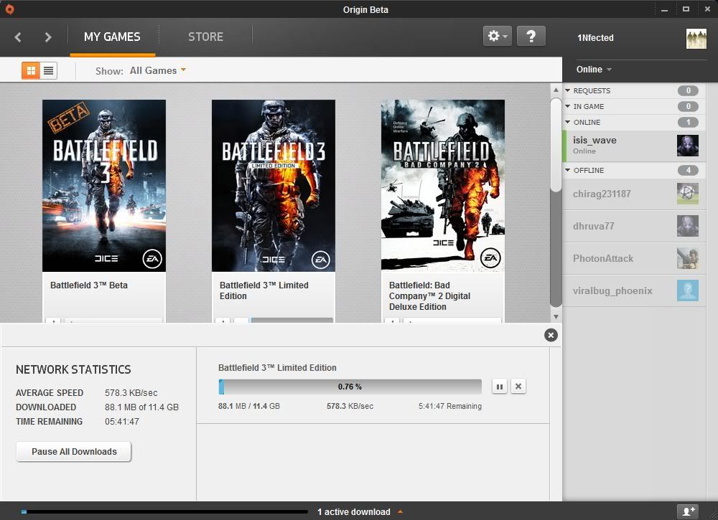Select friend isis_wave in the Online list
This screenshot has height=520, width=718.
pos(634,146)
